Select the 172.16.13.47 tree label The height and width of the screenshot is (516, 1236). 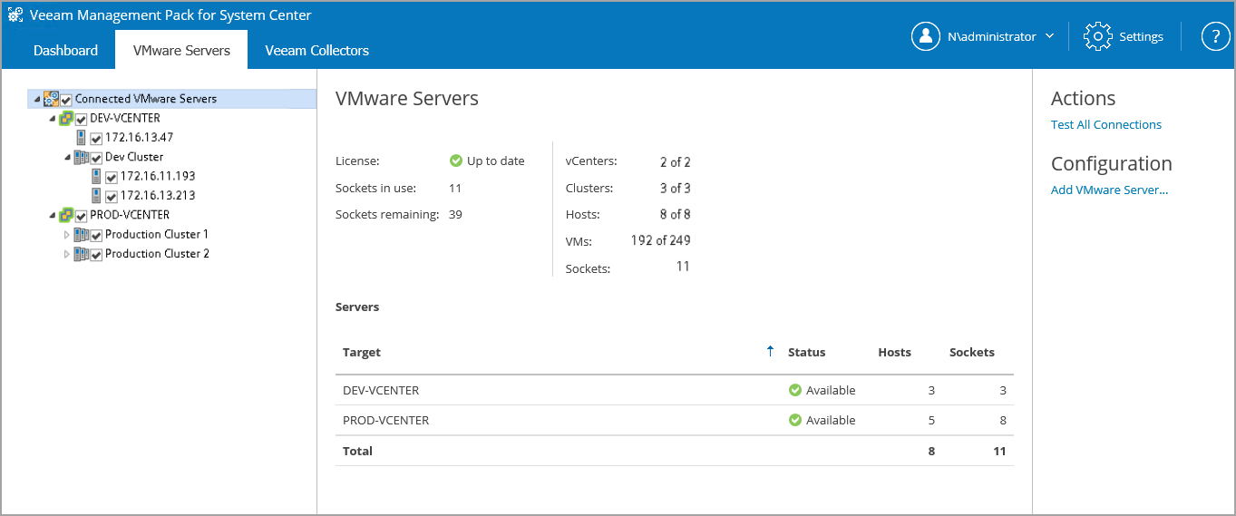140,138
